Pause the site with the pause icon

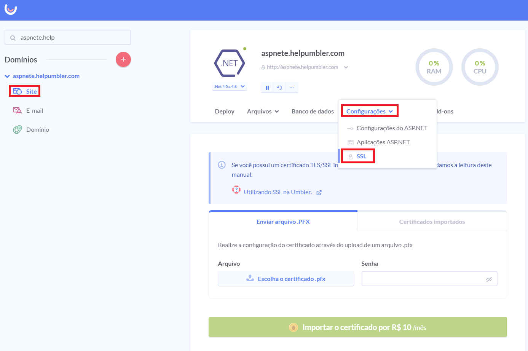[x=267, y=88]
